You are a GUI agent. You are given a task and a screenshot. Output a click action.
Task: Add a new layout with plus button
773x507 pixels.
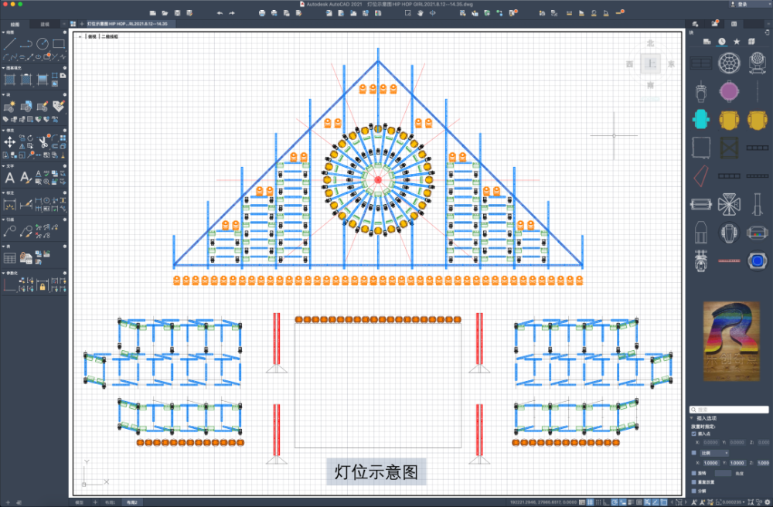tap(95, 502)
